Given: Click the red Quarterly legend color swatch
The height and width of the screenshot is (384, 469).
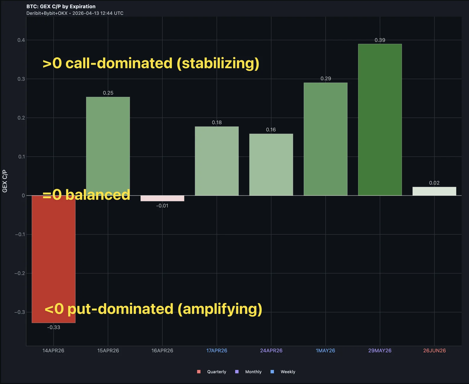Looking at the screenshot, I should pyautogui.click(x=199, y=371).
